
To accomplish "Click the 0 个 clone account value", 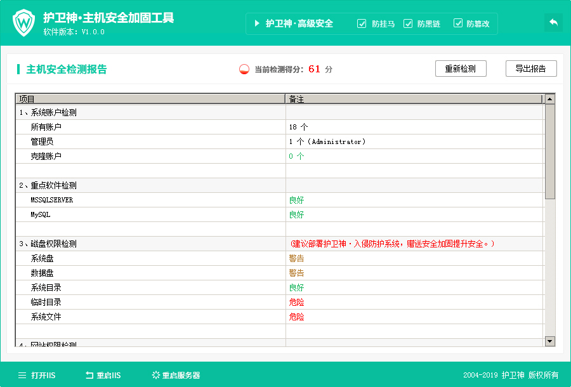I will tap(296, 156).
